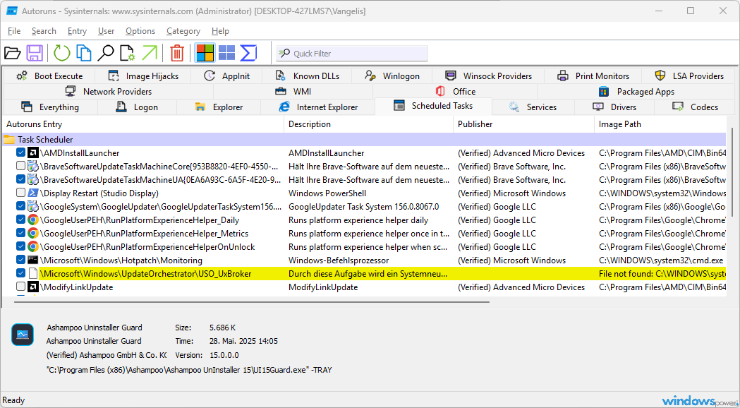Click the Ashampoo Uninstaller Guard icon
Screen dimensions: 740x408
pos(23,335)
